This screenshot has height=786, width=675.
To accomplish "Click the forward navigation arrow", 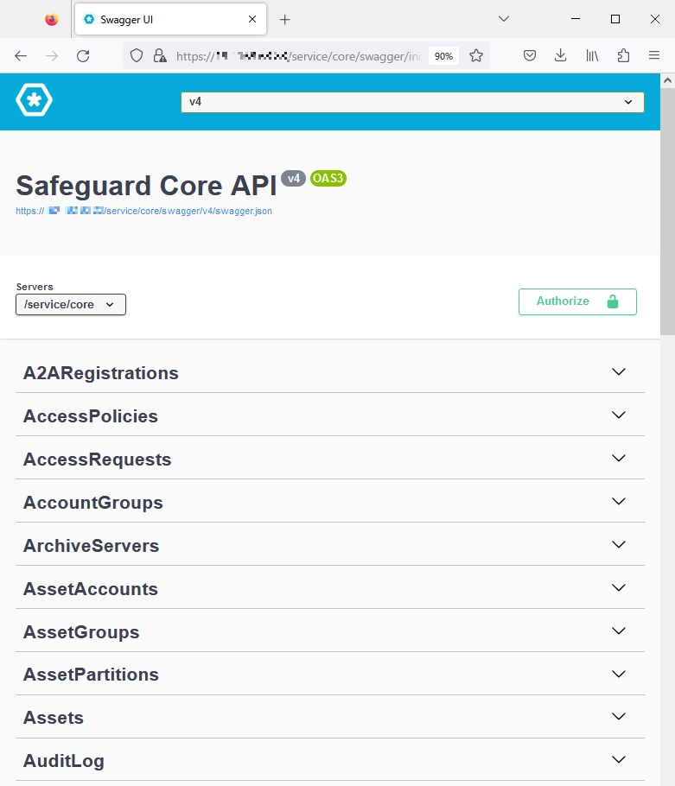I will click(52, 55).
